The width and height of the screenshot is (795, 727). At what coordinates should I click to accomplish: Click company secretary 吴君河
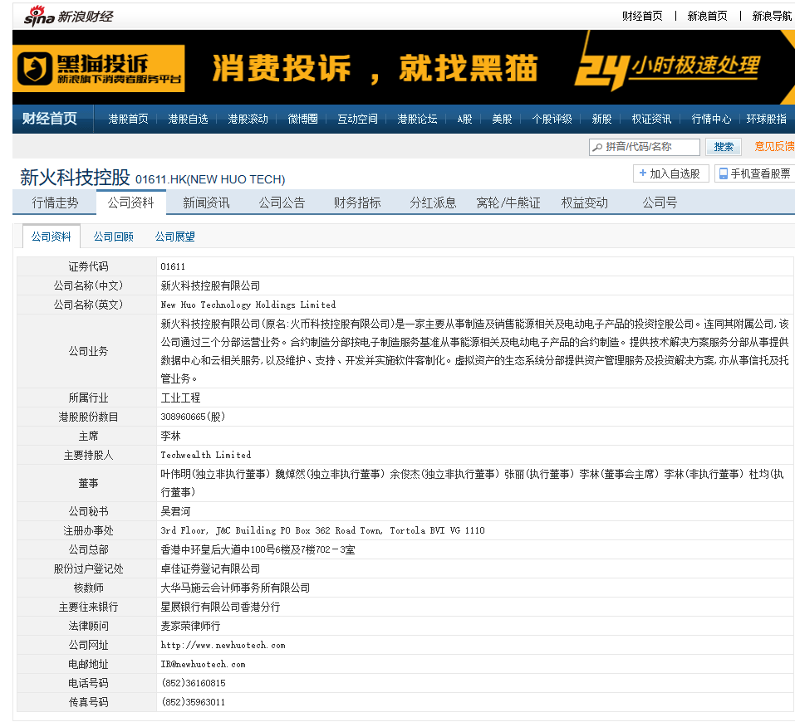pos(175,511)
